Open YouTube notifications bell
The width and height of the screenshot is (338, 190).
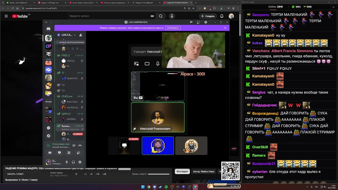pos(222,16)
